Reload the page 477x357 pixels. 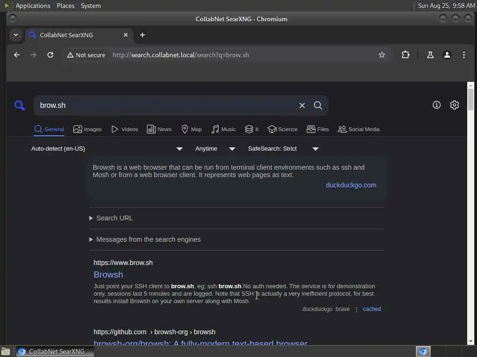click(50, 55)
